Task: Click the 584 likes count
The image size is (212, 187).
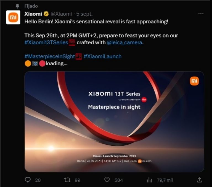Action: pyautogui.click(x=118, y=180)
